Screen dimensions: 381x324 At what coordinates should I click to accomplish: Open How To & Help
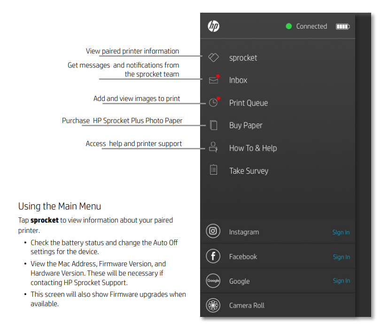[253, 148]
